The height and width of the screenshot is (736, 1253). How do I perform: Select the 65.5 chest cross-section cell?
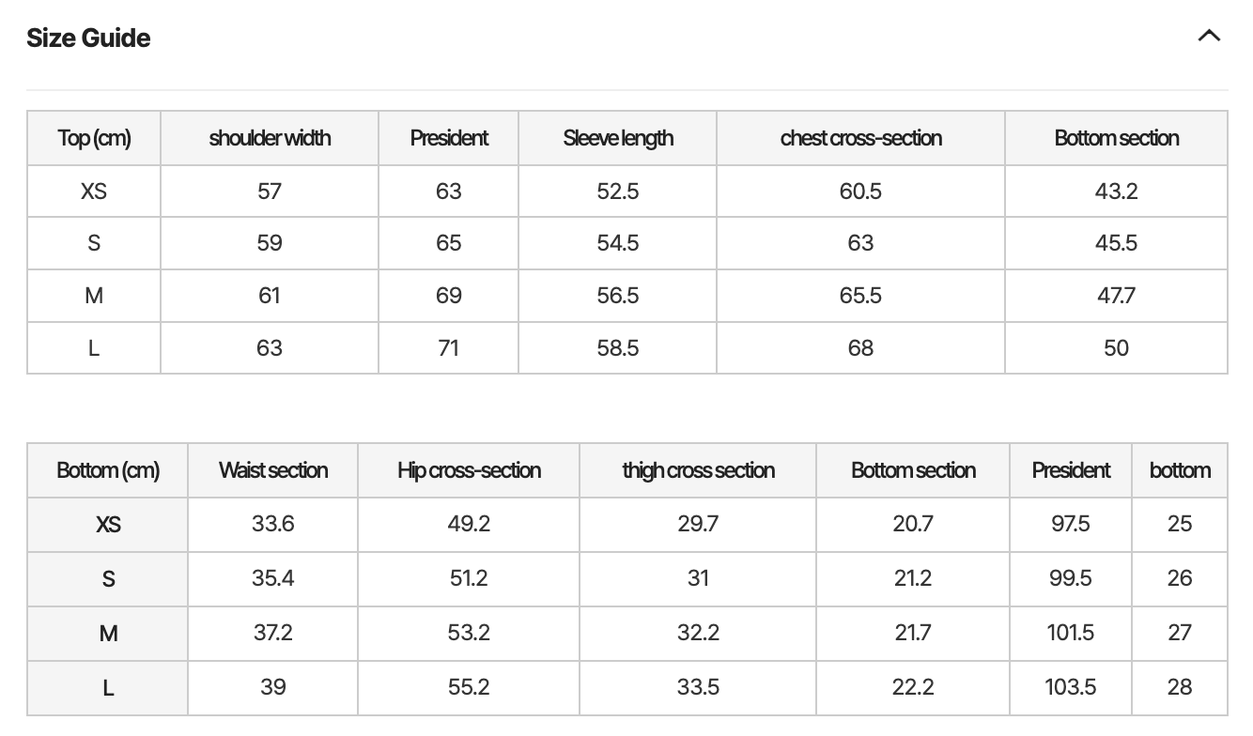(x=860, y=296)
